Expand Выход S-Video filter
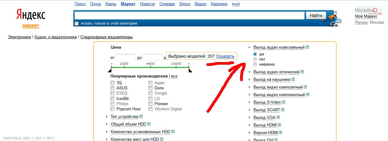The height and width of the screenshot is (141, 388). click(250, 102)
